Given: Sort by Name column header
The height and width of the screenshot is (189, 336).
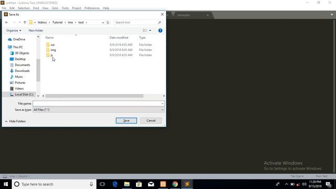Looking at the screenshot, I should tap(49, 37).
